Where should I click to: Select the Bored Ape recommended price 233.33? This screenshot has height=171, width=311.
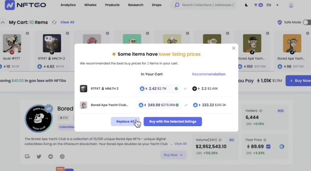point(210,105)
